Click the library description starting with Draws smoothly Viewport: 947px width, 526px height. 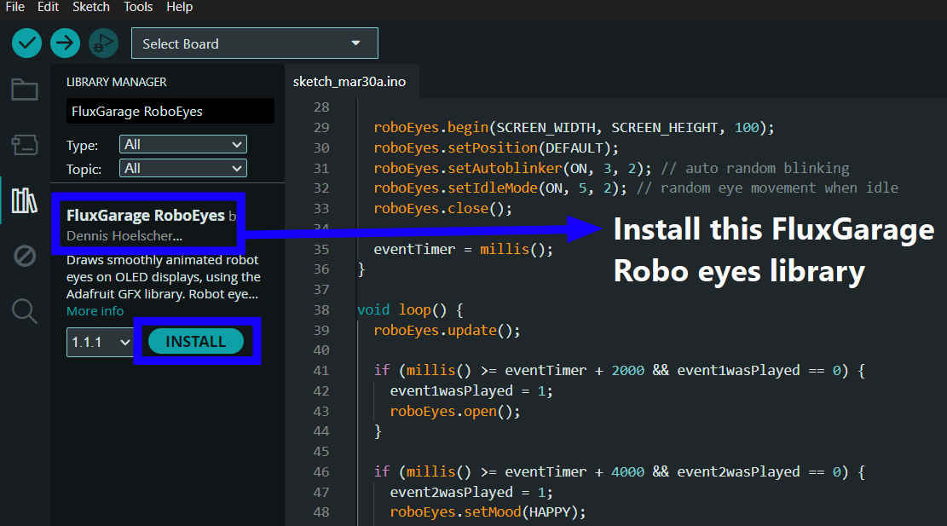pyautogui.click(x=164, y=276)
